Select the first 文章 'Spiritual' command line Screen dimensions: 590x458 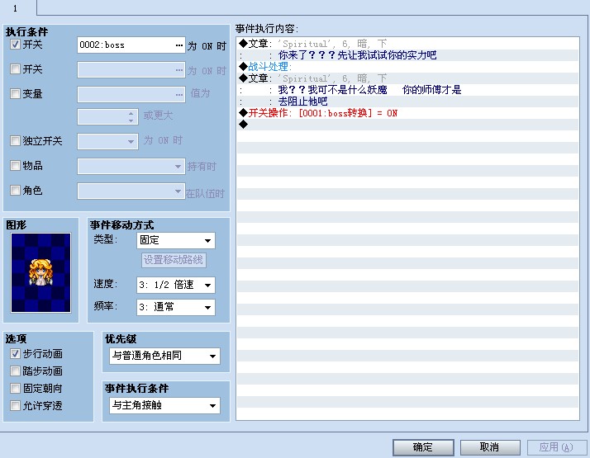[x=407, y=44]
